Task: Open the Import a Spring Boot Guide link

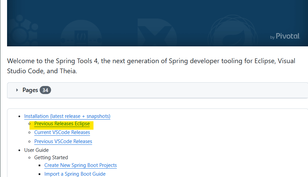Action: [x=75, y=174]
